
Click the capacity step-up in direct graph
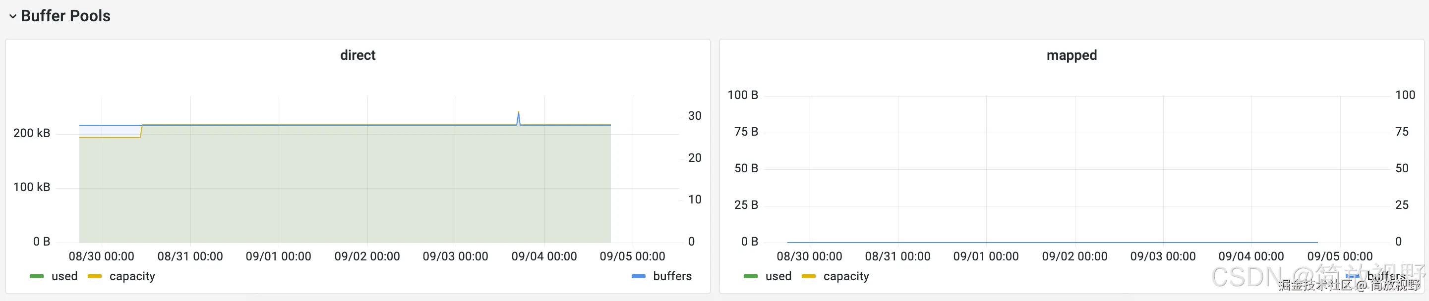pyautogui.click(x=141, y=131)
